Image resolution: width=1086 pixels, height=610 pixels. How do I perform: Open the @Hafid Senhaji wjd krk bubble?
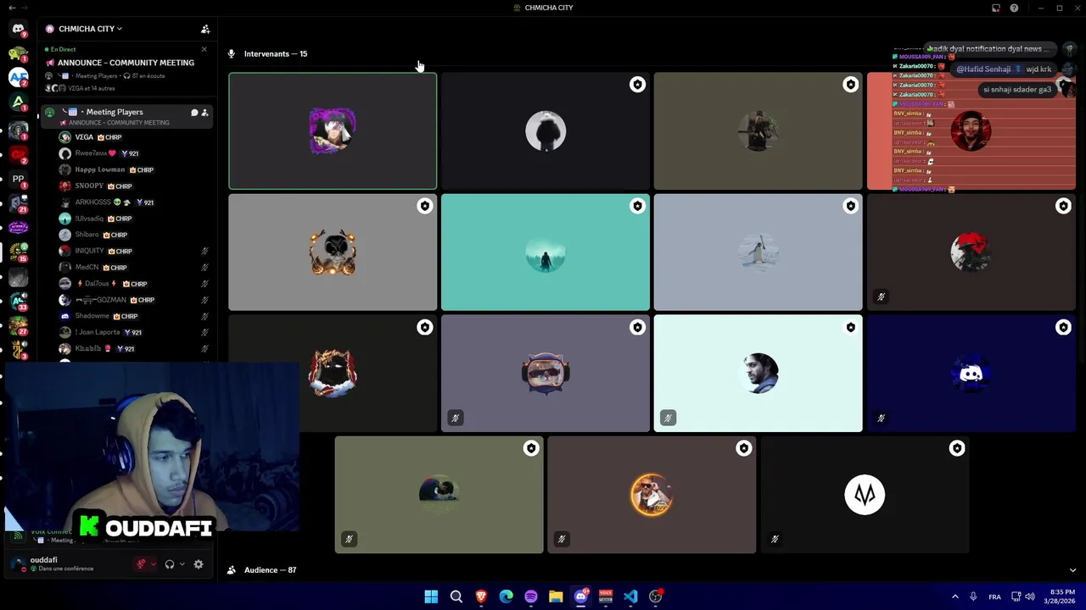[x=1005, y=69]
